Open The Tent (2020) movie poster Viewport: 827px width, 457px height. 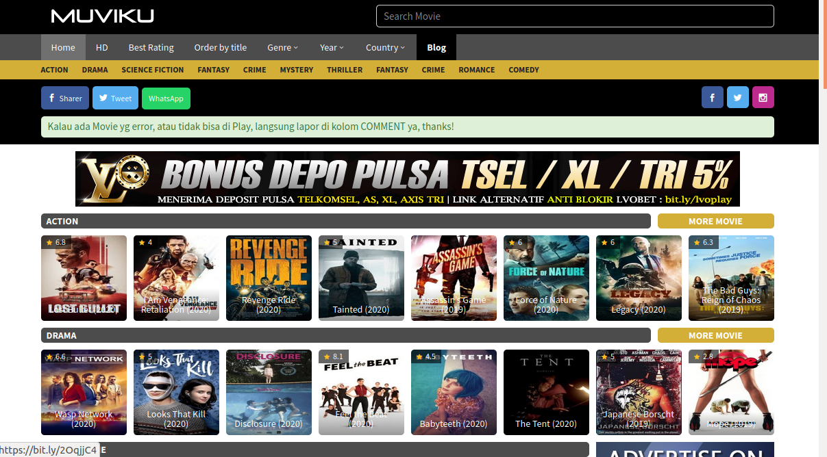546,392
